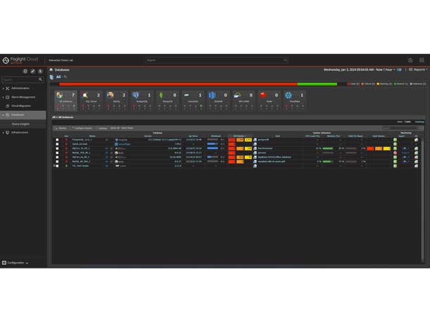Viewport: 430px width, 322px height.
Task: Open the user profile icon
Action: tap(410, 60)
